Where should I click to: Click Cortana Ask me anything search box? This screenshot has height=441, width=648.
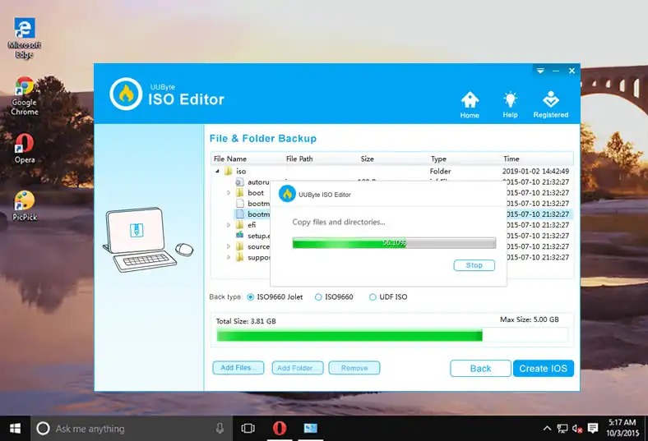132,429
